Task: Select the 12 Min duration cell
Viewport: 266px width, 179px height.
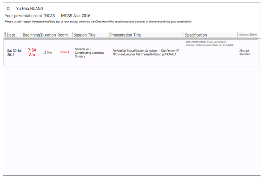Action: tap(48, 52)
